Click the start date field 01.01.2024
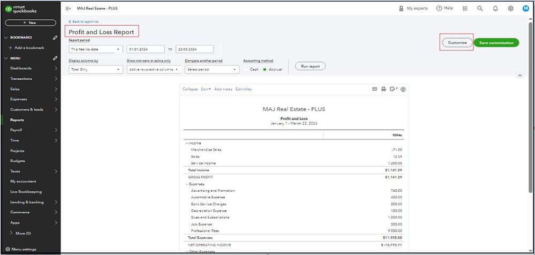The width and height of the screenshot is (535, 255). coord(145,49)
